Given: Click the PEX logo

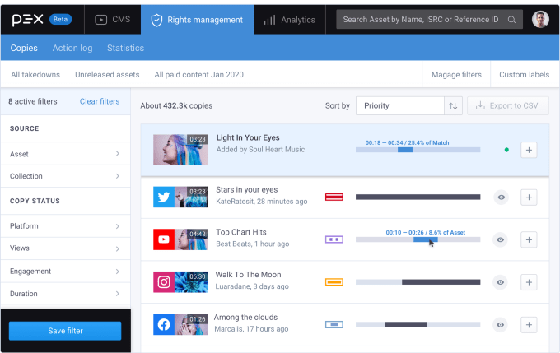Looking at the screenshot, I should tap(27, 19).
